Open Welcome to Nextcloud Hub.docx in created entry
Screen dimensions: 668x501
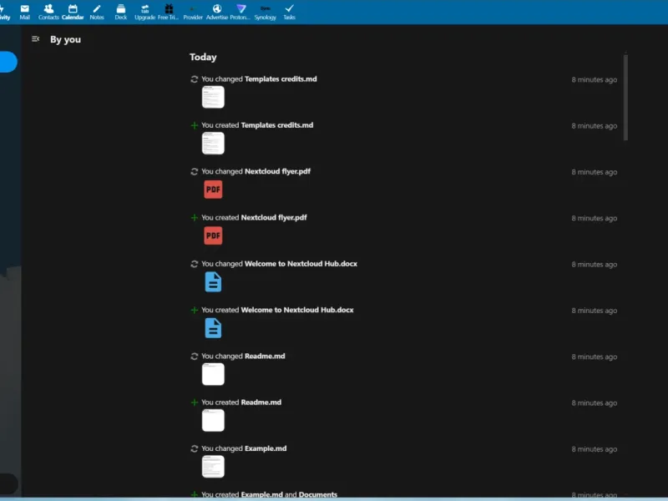coord(297,310)
